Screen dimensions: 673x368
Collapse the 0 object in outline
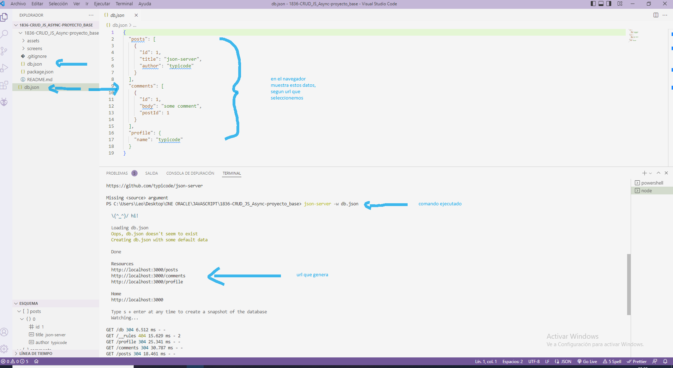pyautogui.click(x=22, y=319)
